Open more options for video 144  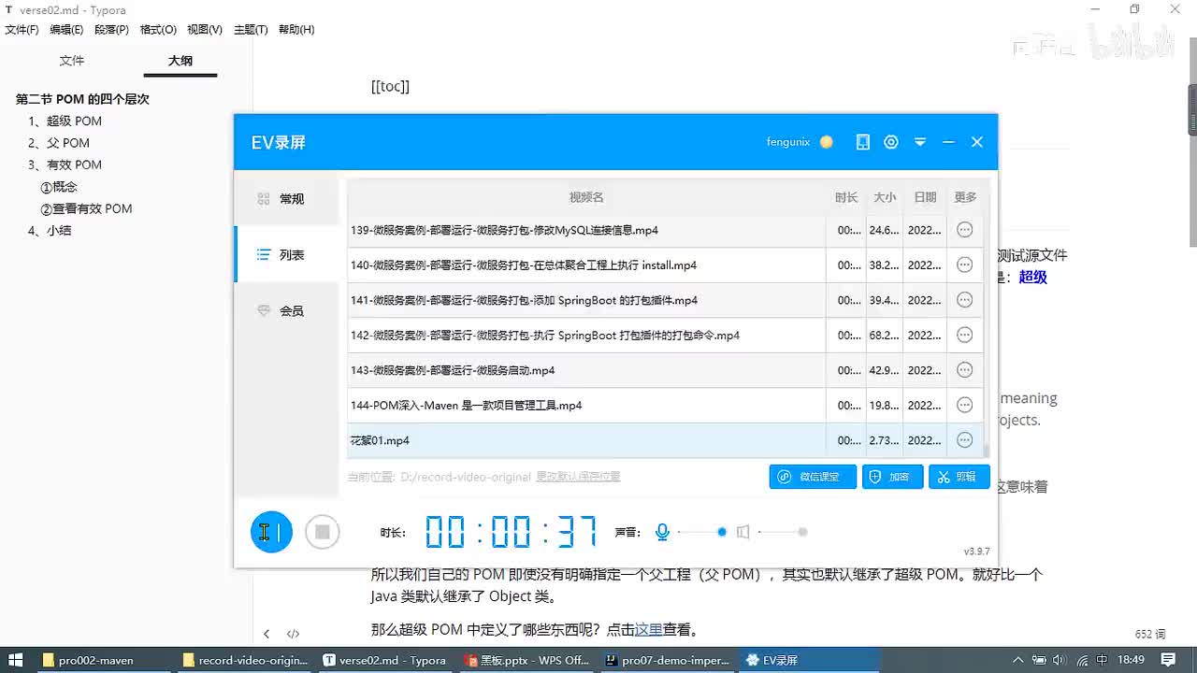coord(965,405)
